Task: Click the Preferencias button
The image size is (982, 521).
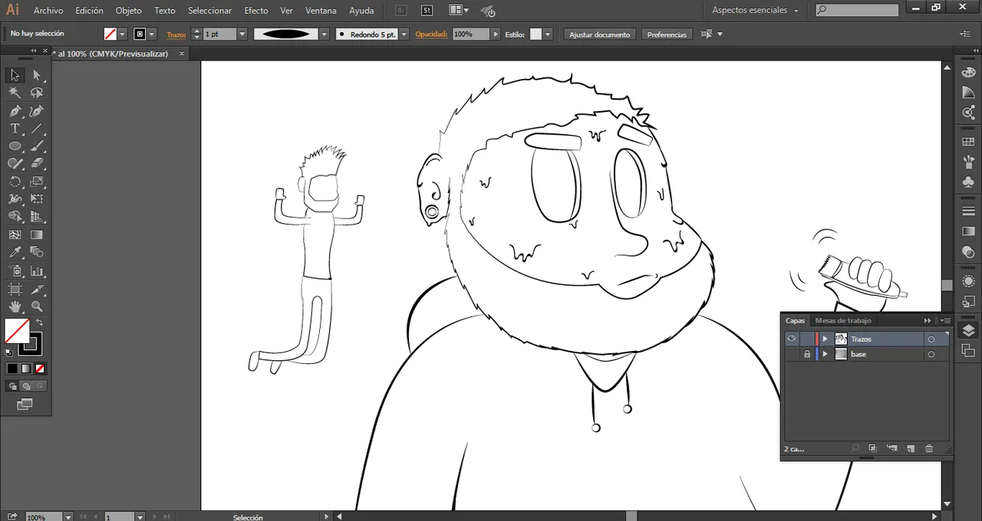Action: pyautogui.click(x=667, y=34)
